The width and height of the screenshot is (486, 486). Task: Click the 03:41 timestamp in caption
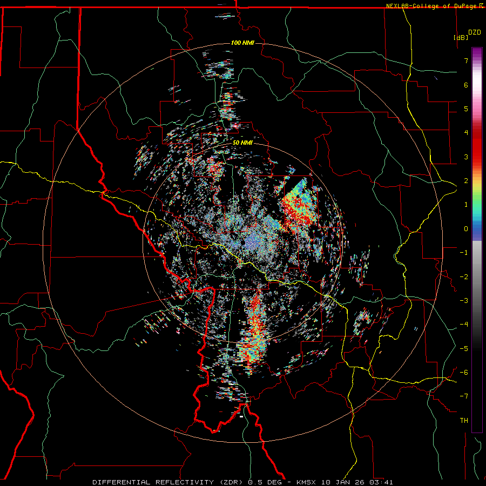[x=381, y=482]
